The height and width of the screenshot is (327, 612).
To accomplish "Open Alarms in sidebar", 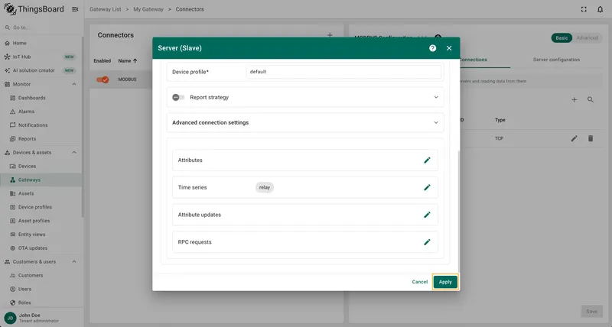I will point(41,112).
